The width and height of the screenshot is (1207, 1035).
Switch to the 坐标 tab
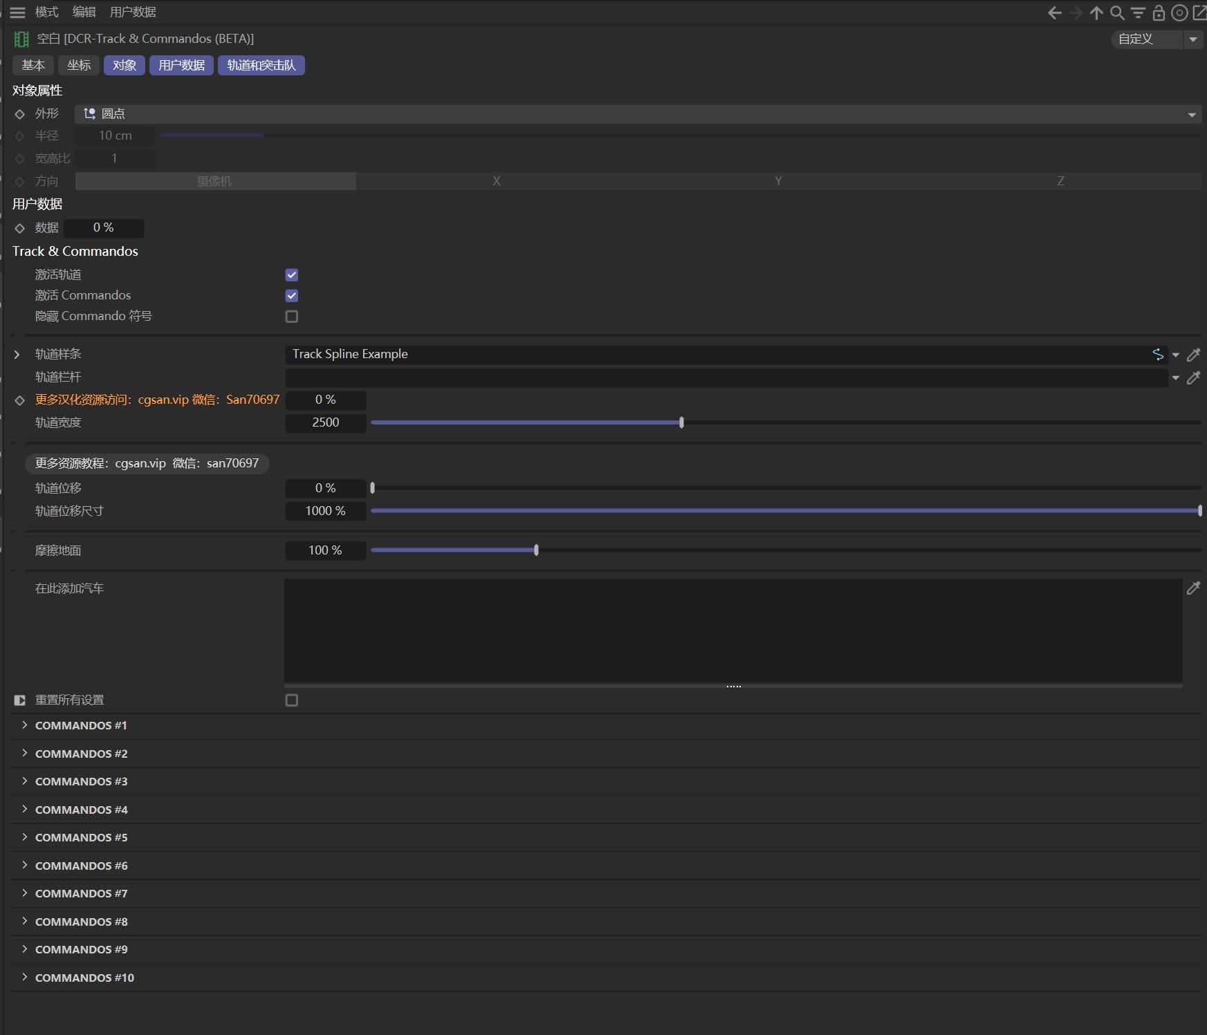point(79,65)
